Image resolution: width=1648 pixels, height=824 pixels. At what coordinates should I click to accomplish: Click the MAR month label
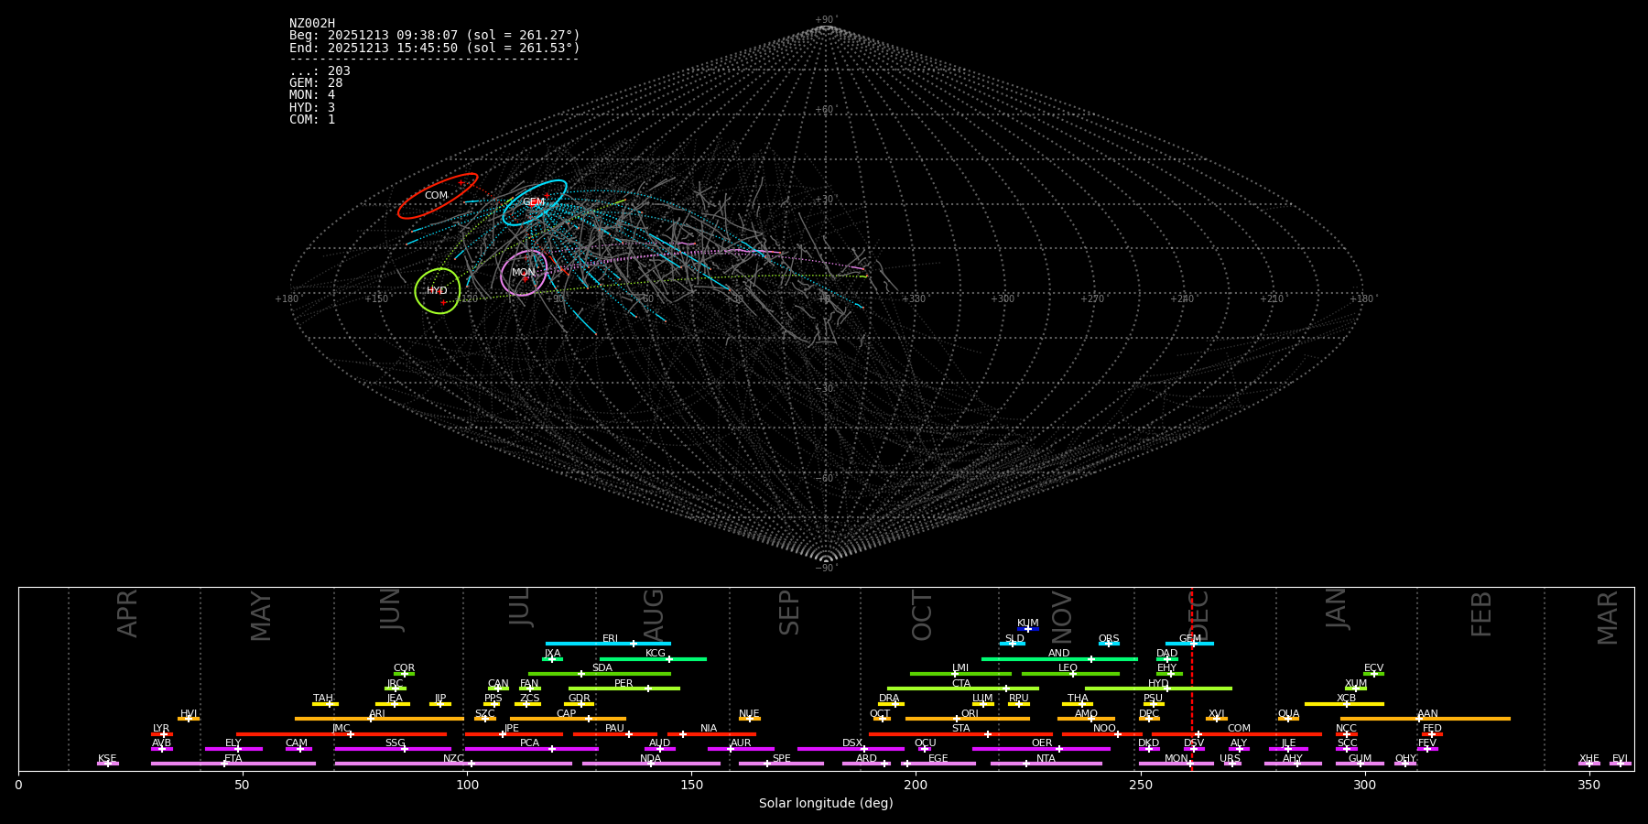[x=1608, y=617]
